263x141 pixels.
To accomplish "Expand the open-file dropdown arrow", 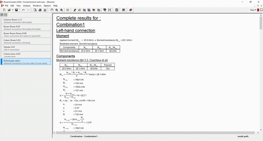I will click(x=13, y=10).
